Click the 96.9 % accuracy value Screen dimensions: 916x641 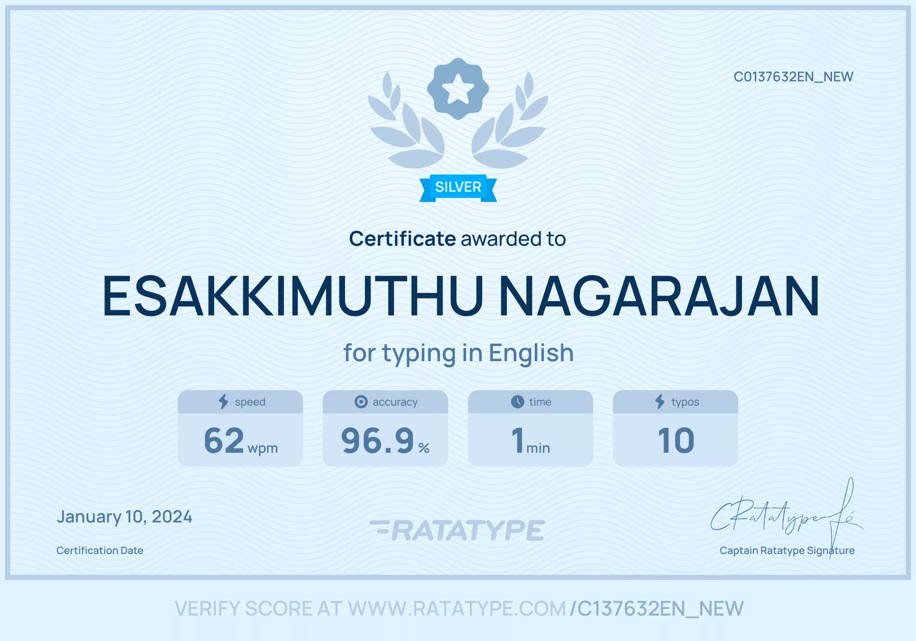(385, 441)
